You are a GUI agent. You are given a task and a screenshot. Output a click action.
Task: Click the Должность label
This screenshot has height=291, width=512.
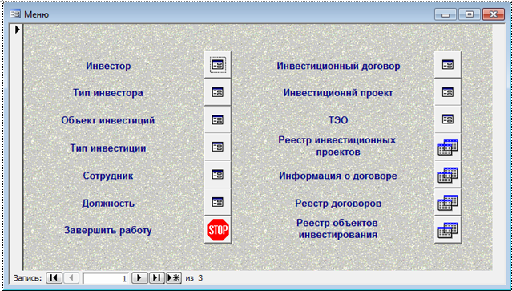(108, 203)
